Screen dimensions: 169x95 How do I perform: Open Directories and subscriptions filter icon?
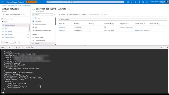pos(132,2)
